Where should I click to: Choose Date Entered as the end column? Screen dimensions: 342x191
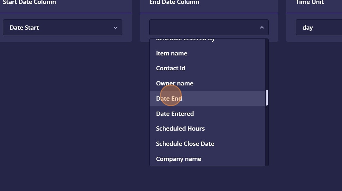pyautogui.click(x=175, y=114)
